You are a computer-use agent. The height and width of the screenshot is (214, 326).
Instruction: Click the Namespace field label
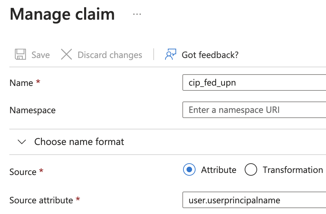[x=33, y=110]
